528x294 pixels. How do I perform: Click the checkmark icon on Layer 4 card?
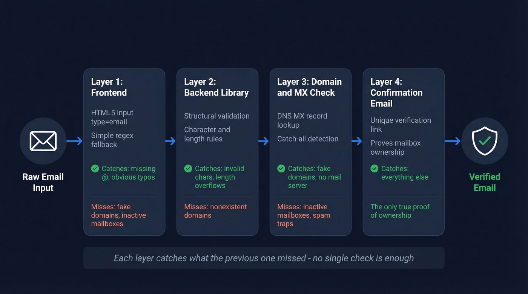(x=375, y=169)
